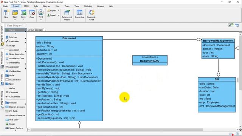Open the ITSM tab
This screenshot has height=136, width=242.
(x=26, y=6)
